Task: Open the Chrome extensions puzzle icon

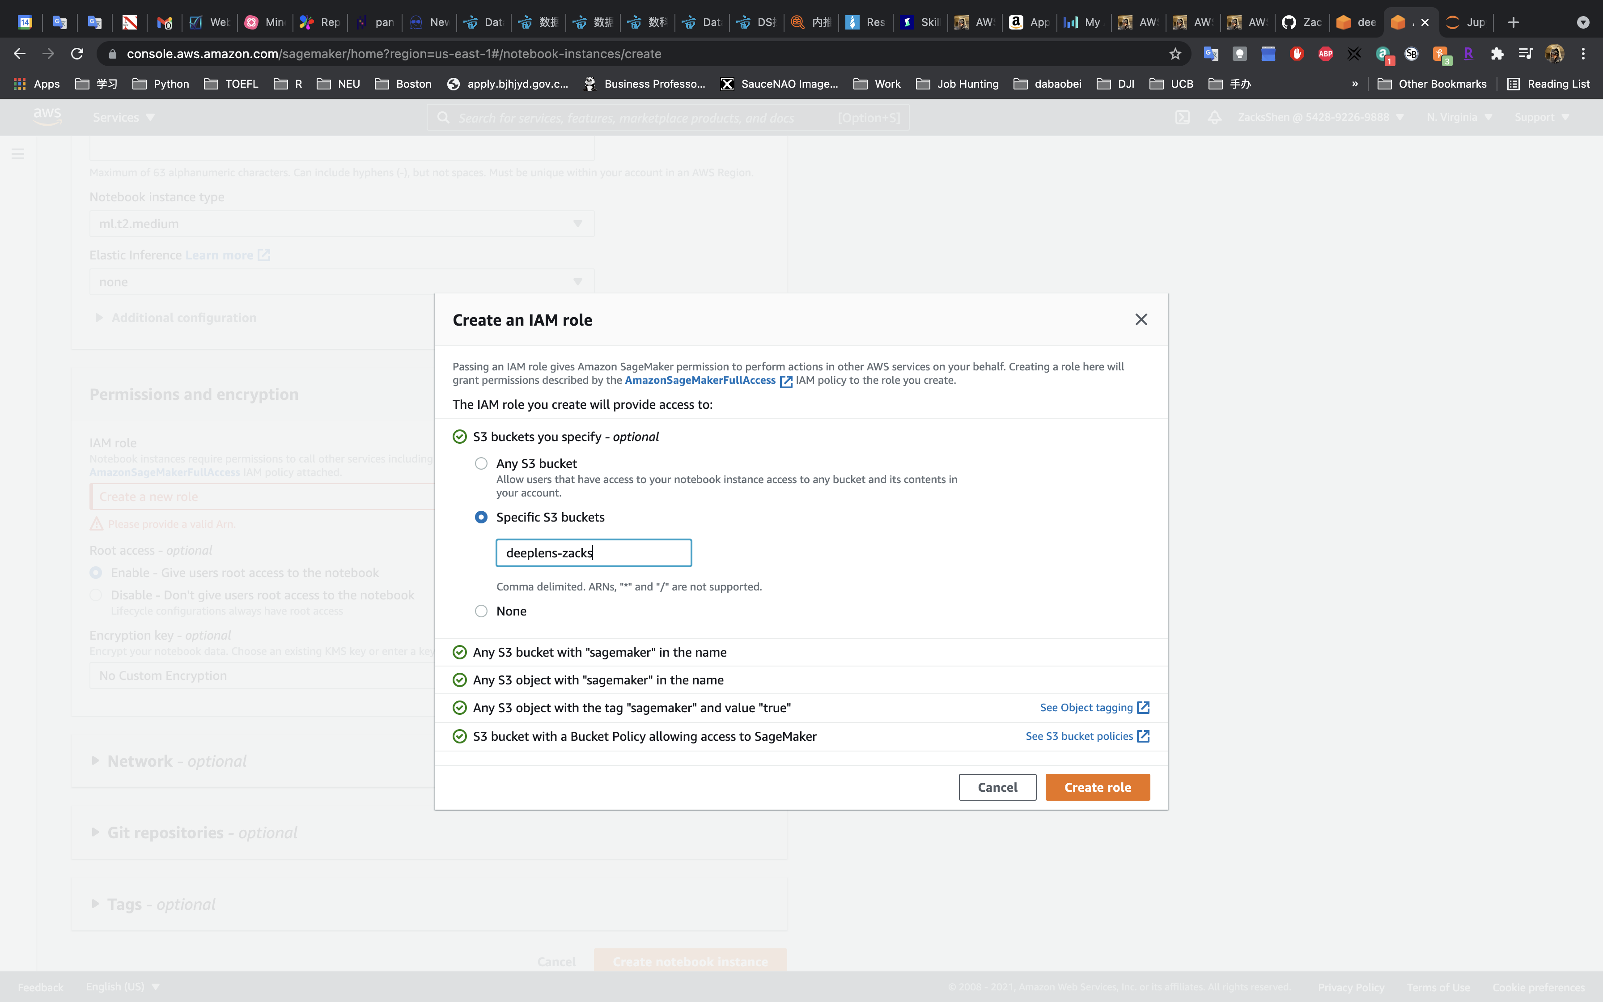Action: [1497, 54]
